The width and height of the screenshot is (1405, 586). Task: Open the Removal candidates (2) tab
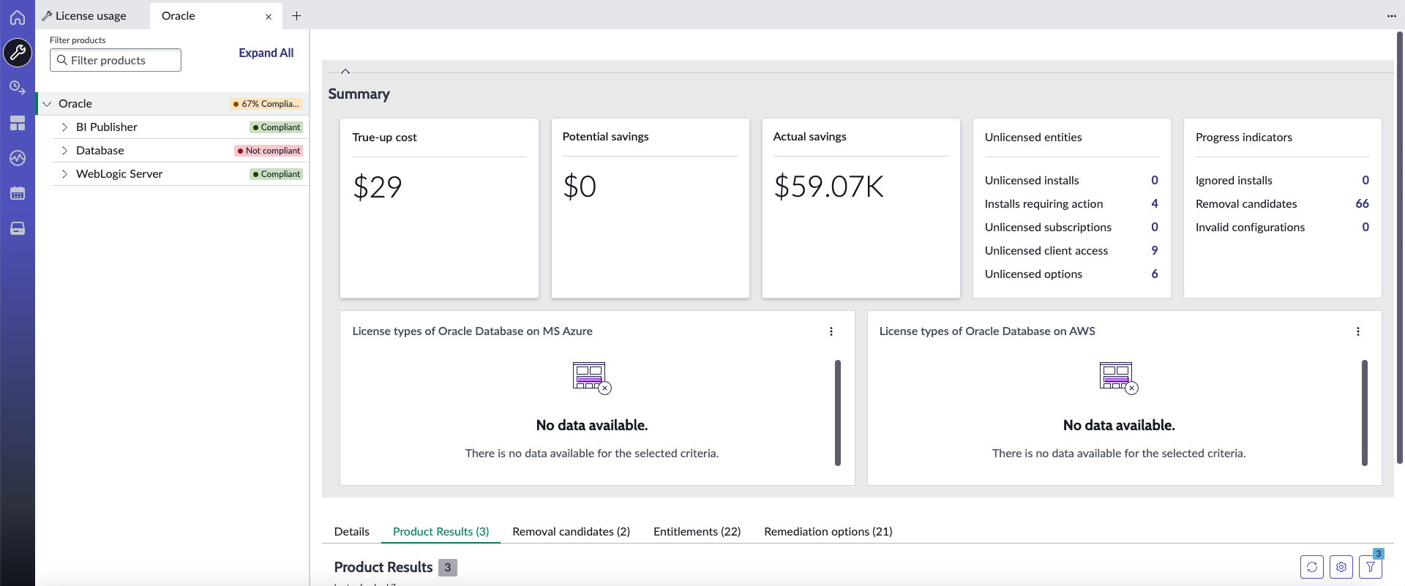572,532
